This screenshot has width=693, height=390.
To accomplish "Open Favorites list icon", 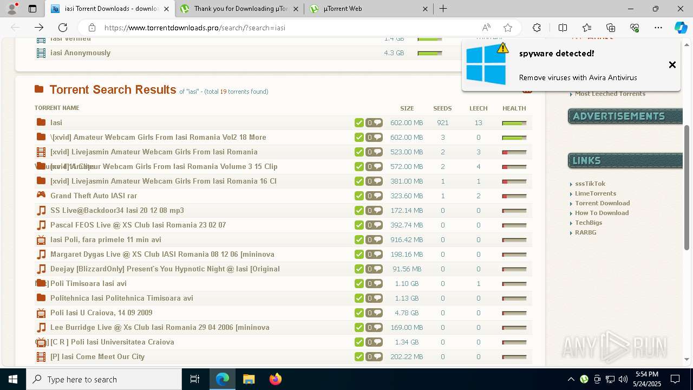I will [x=587, y=28].
